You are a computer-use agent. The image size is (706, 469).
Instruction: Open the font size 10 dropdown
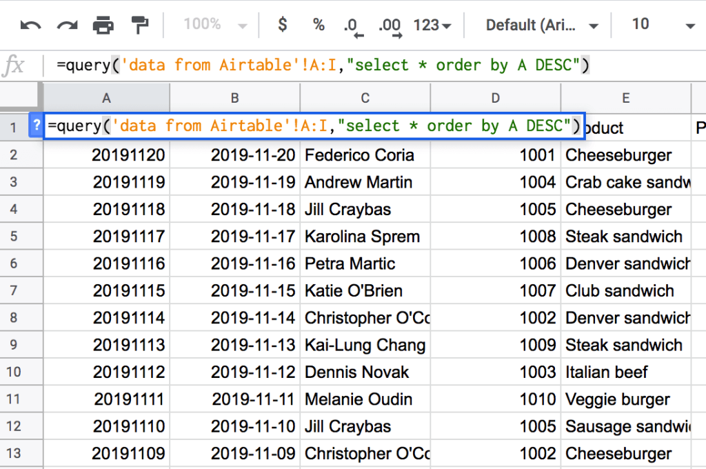click(x=662, y=26)
